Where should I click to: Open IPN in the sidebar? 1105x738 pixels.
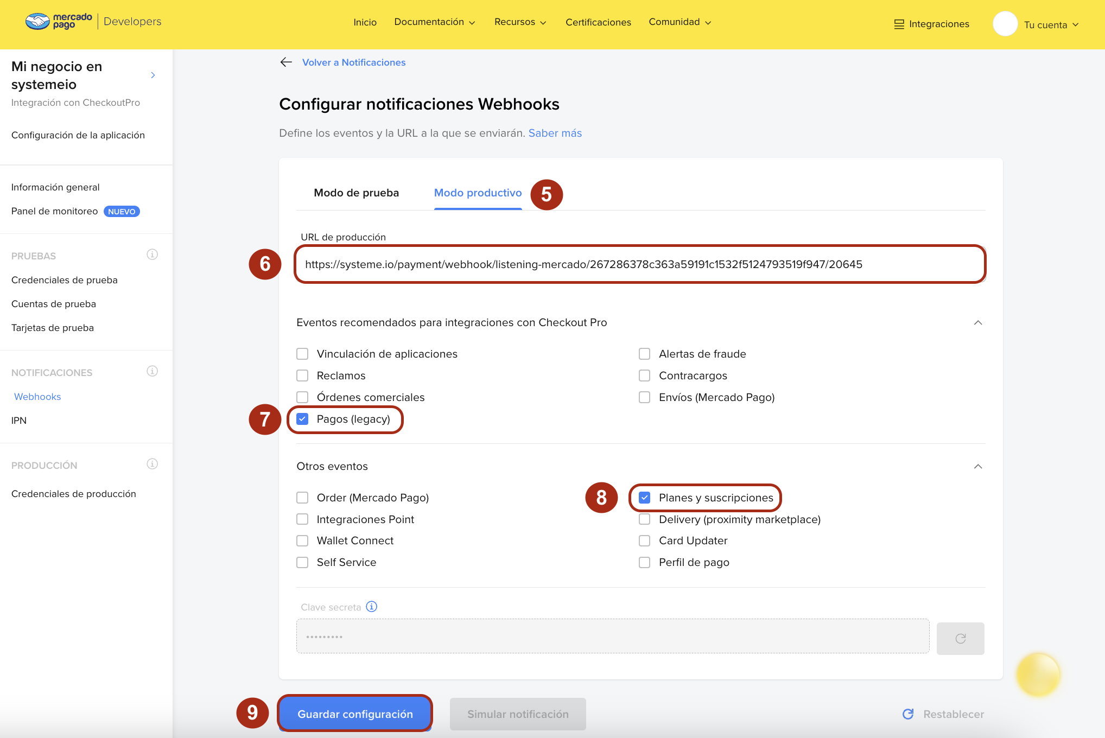coord(19,421)
